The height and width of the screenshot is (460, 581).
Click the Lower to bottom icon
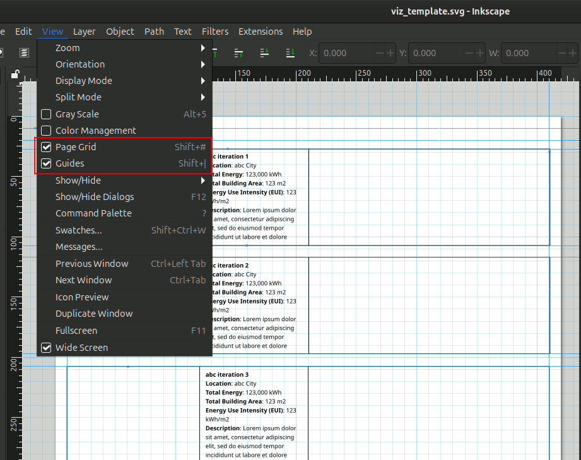coord(290,53)
